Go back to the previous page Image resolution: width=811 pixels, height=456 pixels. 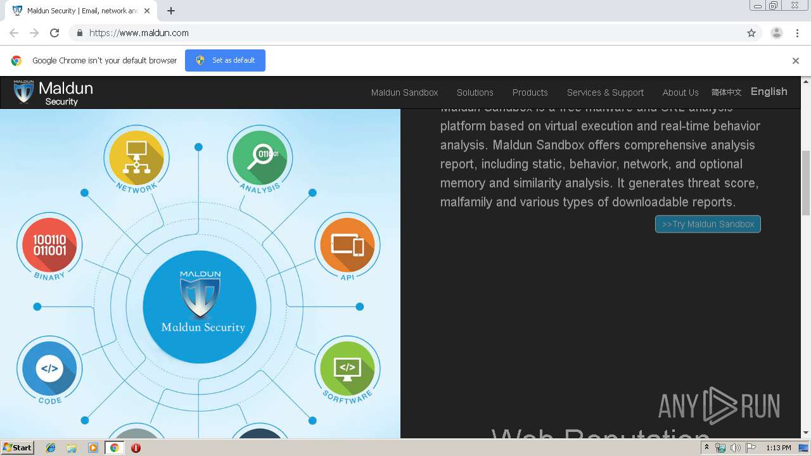14,33
